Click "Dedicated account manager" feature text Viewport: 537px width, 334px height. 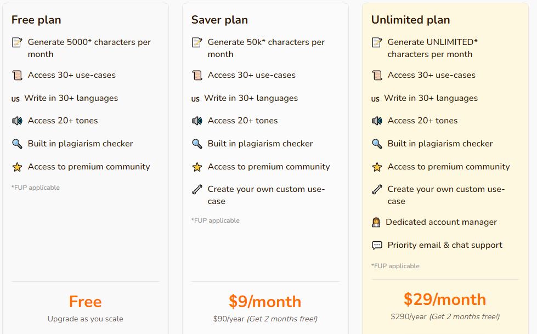[x=441, y=222]
